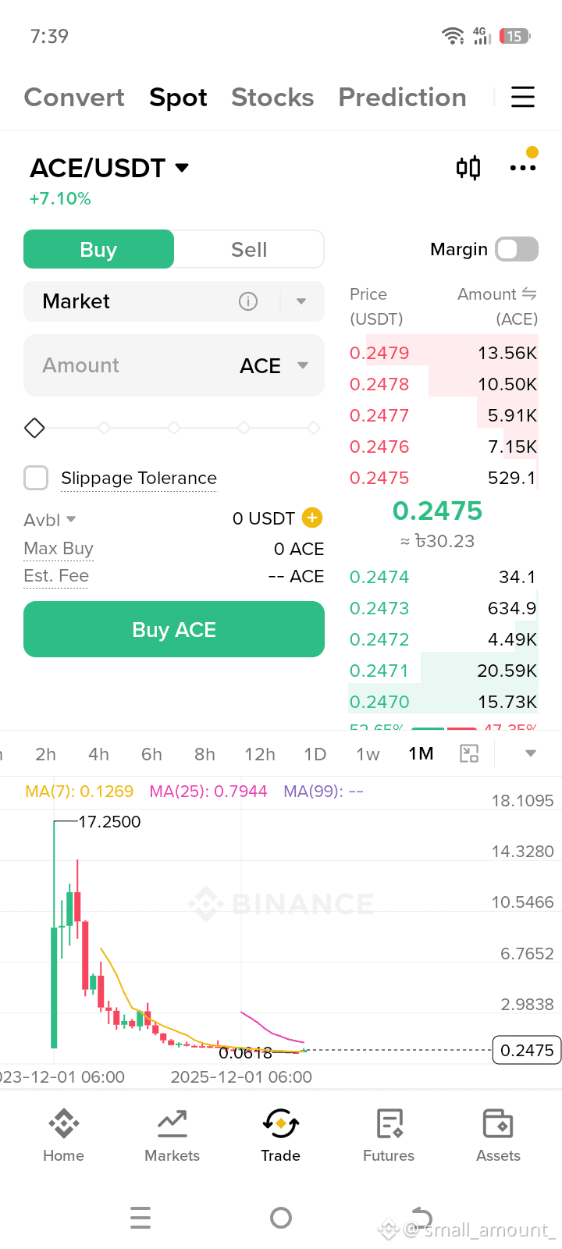562x1249 pixels.
Task: Open the hamburger menu at top right
Action: tap(523, 97)
